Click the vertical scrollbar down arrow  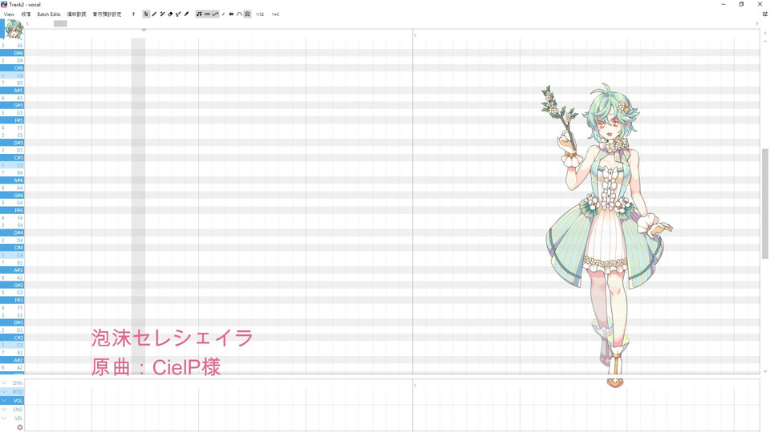(x=764, y=371)
